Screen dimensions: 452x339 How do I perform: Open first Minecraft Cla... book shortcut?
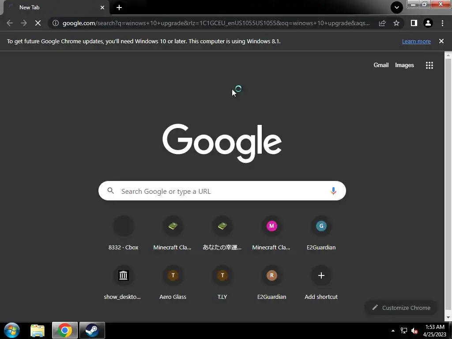tap(173, 234)
